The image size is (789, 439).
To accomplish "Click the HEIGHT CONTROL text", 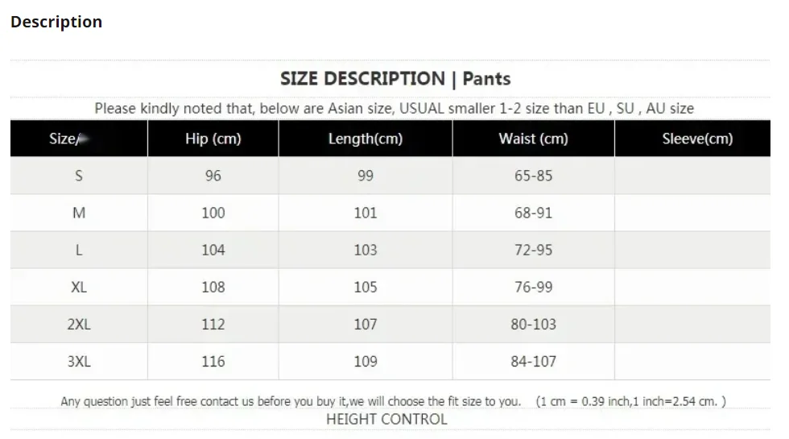I will (x=386, y=419).
